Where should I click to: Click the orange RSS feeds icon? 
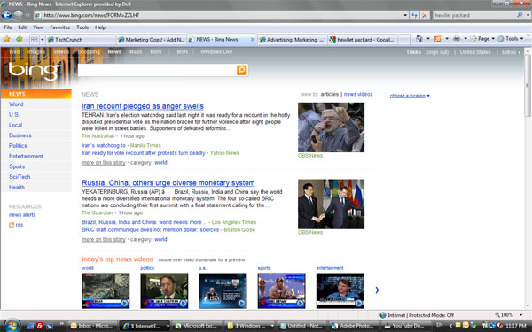tap(438, 39)
